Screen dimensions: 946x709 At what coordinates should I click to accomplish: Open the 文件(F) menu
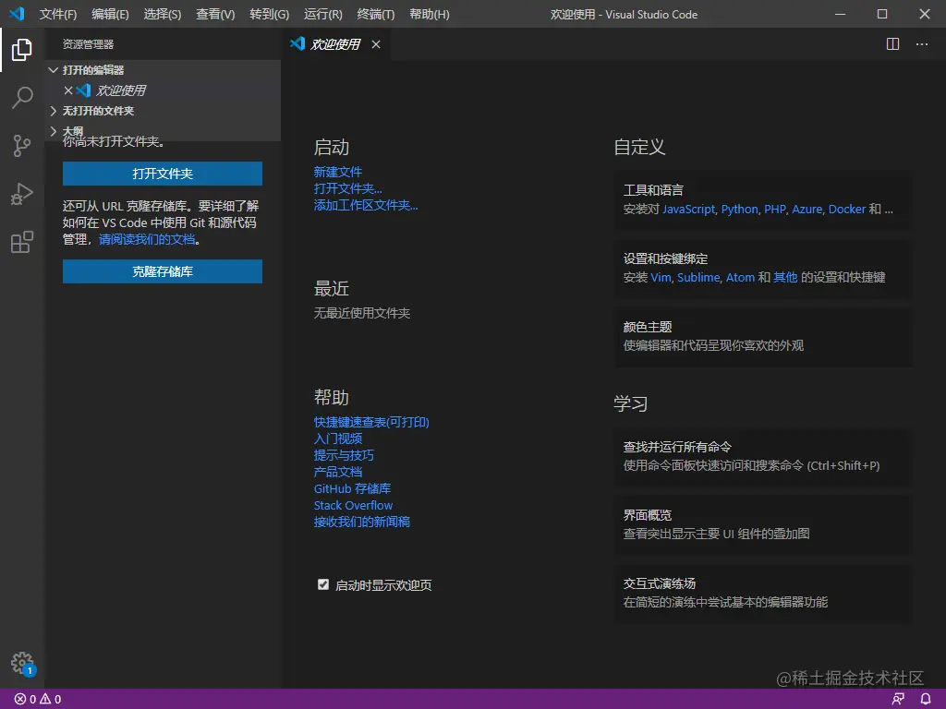point(58,14)
